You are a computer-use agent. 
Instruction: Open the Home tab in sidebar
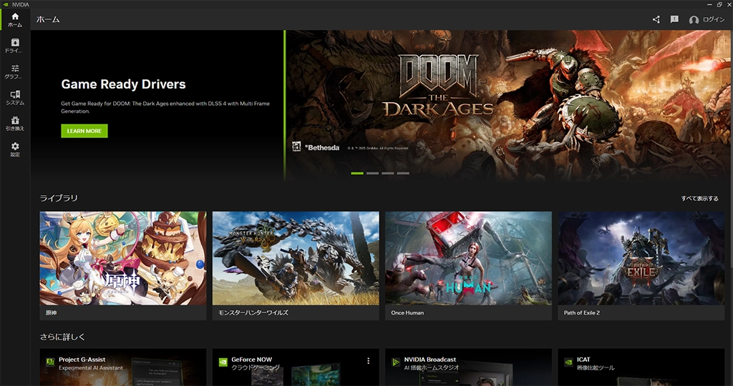click(x=15, y=19)
